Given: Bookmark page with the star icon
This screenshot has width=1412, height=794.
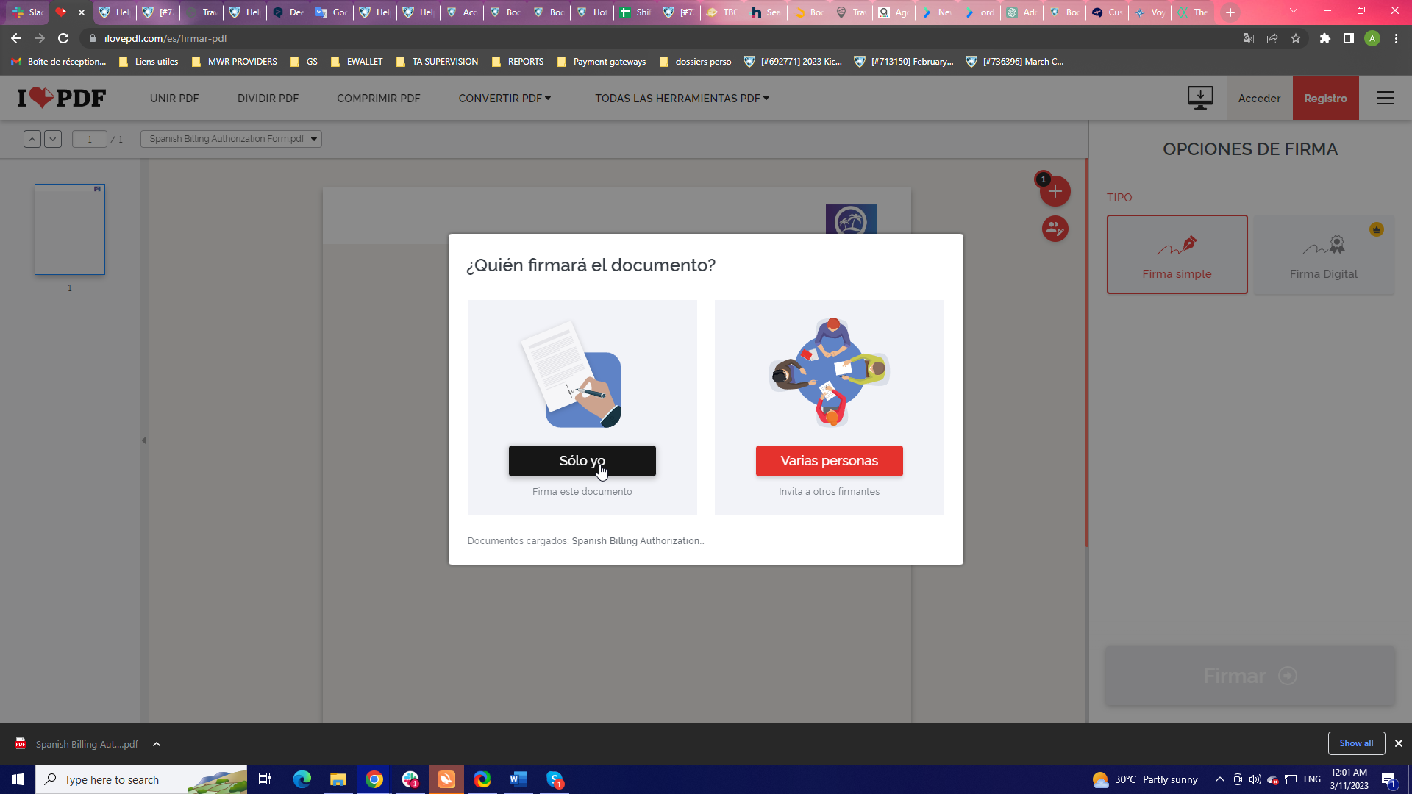Looking at the screenshot, I should (1296, 38).
